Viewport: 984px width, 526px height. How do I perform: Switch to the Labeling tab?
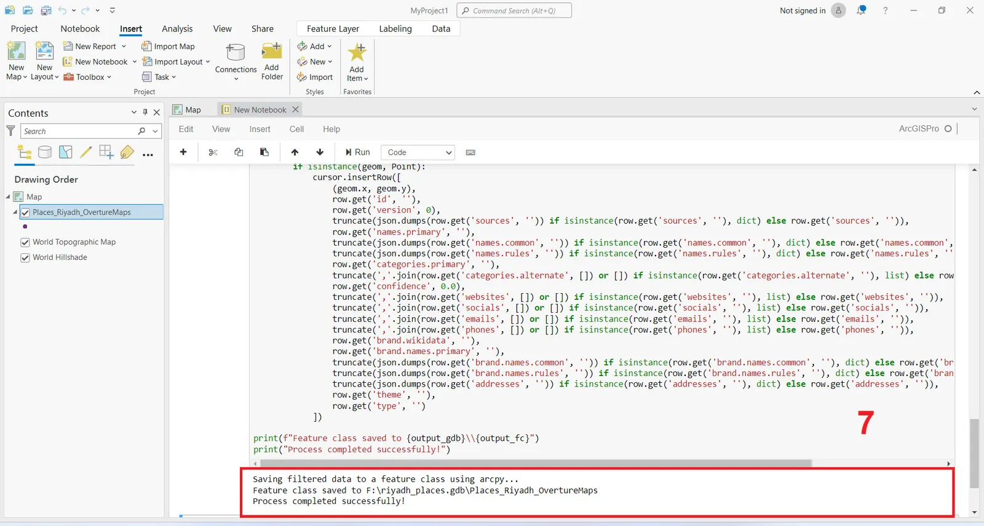point(395,29)
